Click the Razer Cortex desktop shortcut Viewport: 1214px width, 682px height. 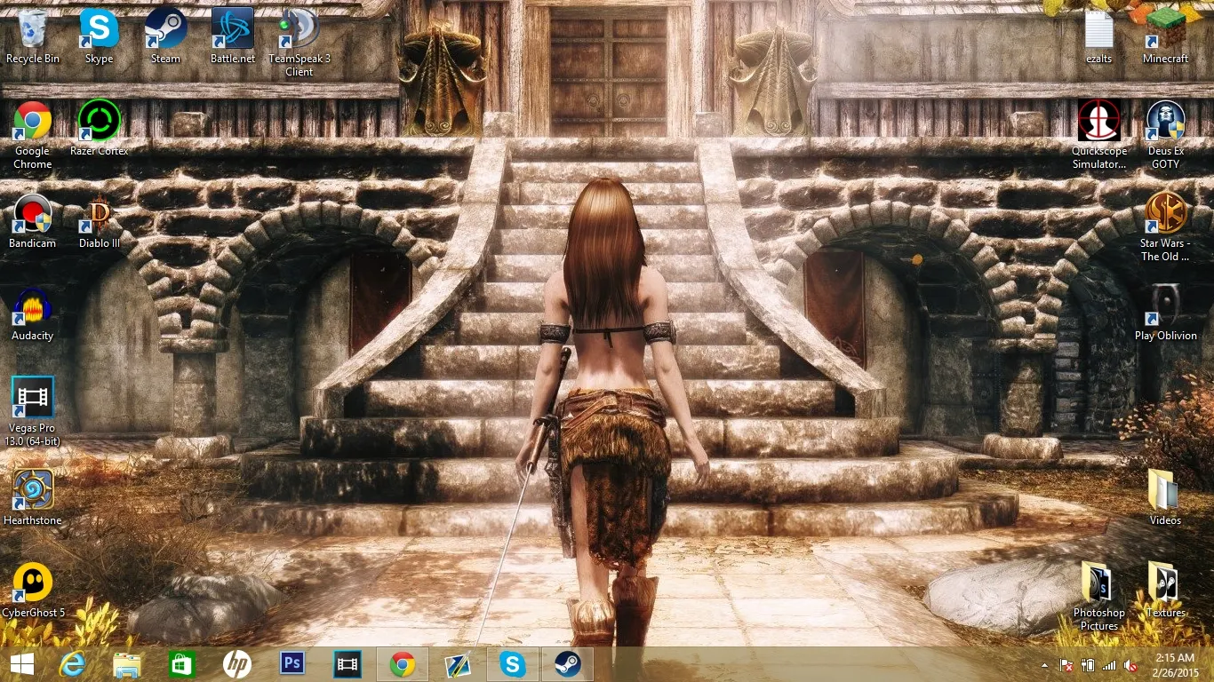[x=100, y=128]
